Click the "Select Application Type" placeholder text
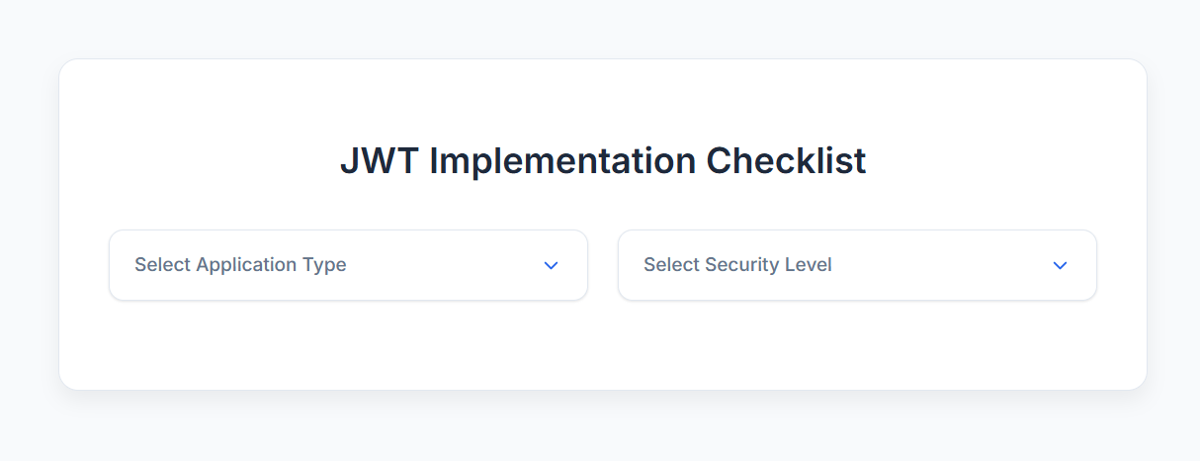 [x=240, y=265]
